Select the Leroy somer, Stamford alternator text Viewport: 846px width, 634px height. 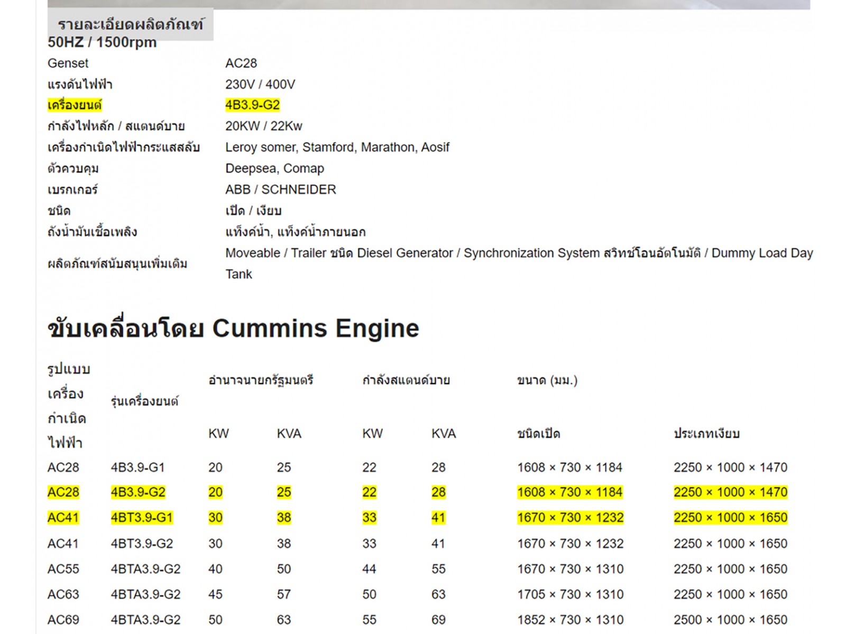tap(337, 147)
